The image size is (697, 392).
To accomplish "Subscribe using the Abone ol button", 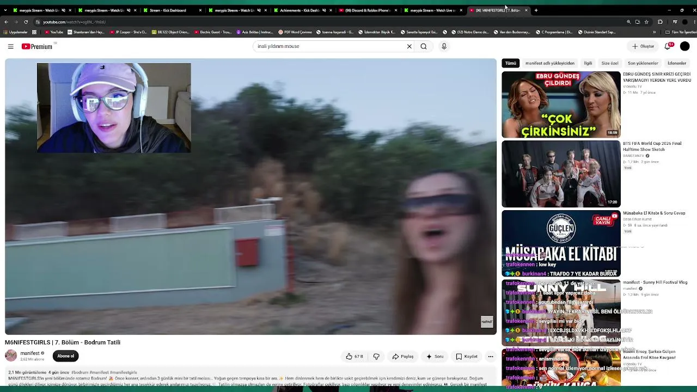I will tap(65, 356).
